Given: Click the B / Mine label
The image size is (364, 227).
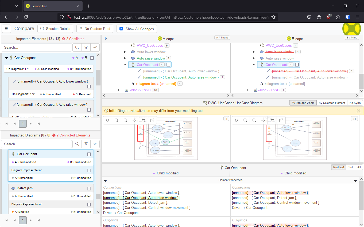Looking at the screenshot, I should (x=352, y=38).
